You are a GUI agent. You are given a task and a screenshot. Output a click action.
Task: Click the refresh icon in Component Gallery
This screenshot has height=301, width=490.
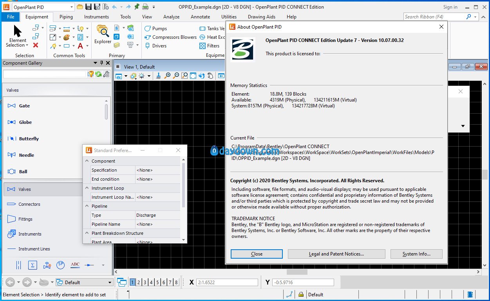click(x=98, y=74)
